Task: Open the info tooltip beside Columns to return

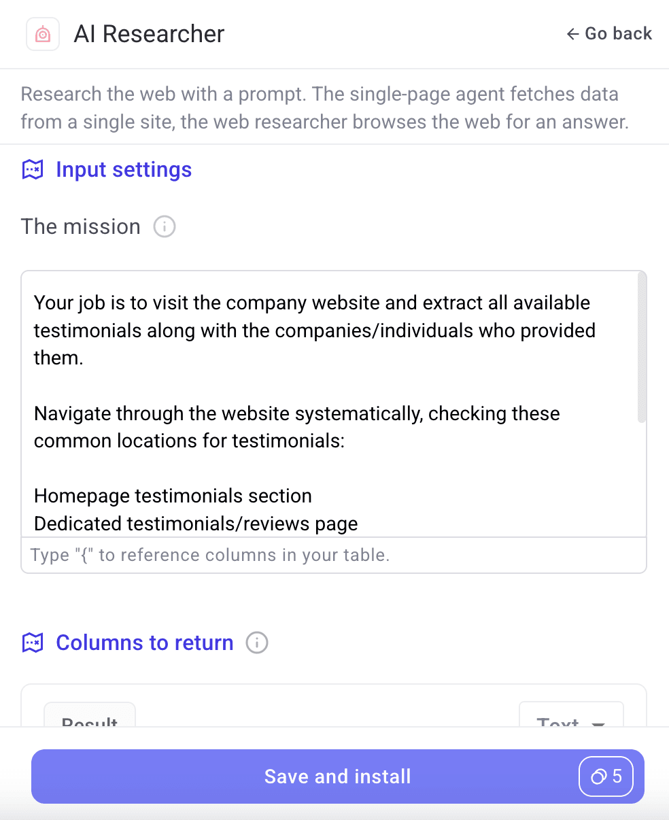Action: (256, 642)
